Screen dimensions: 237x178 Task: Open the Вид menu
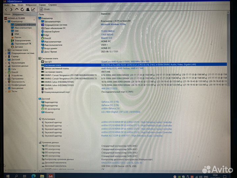click(x=13, y=5)
